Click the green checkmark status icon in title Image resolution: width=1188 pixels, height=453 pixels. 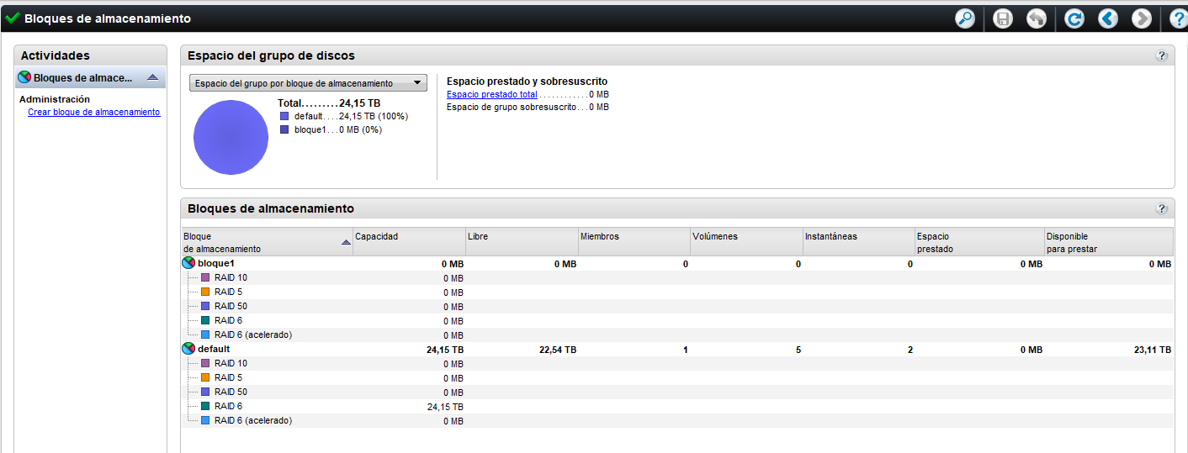pos(13,18)
